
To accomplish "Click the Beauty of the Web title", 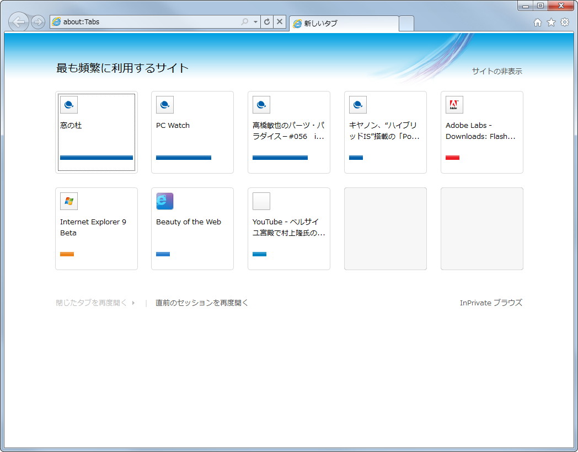I will (189, 222).
